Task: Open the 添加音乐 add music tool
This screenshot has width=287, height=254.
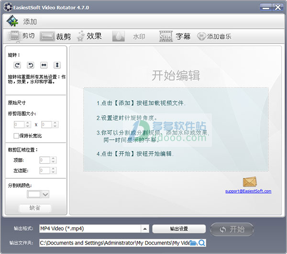Action: (214, 36)
